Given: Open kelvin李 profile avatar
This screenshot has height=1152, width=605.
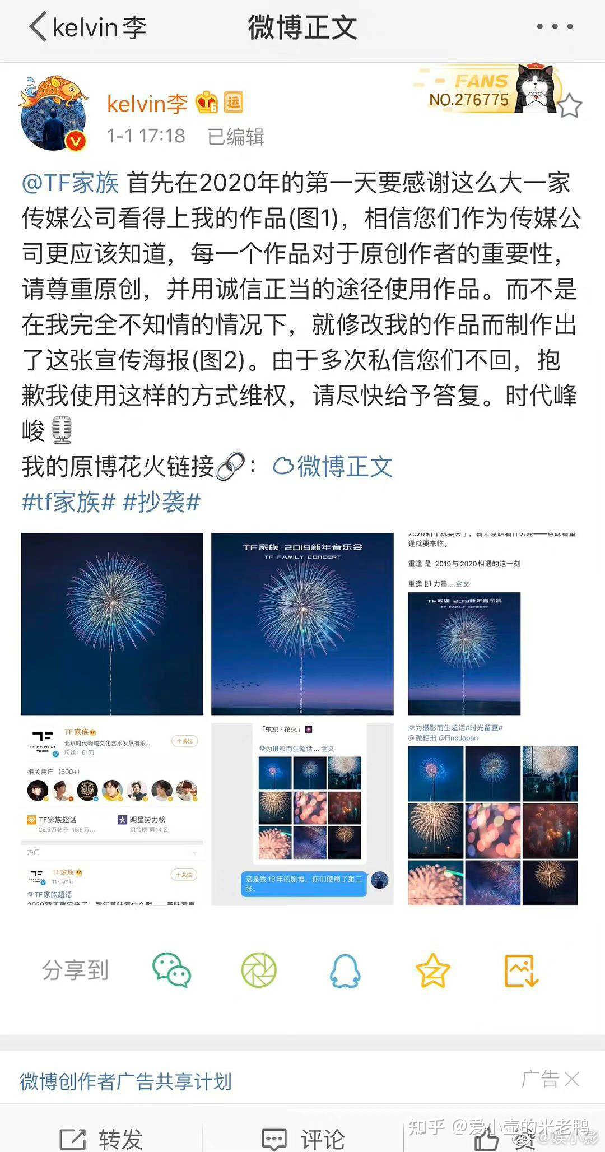Looking at the screenshot, I should 54,114.
